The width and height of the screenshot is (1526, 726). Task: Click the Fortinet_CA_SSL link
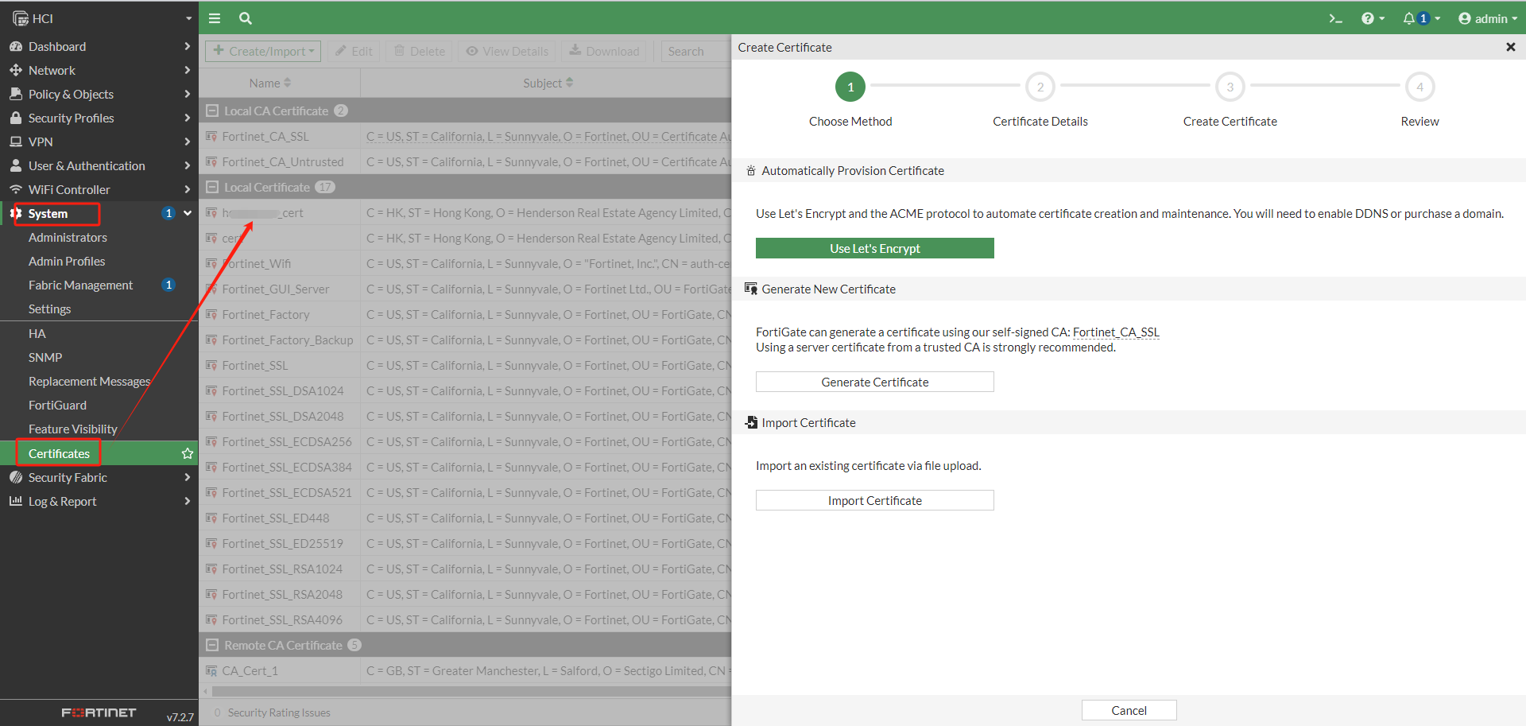[1116, 332]
